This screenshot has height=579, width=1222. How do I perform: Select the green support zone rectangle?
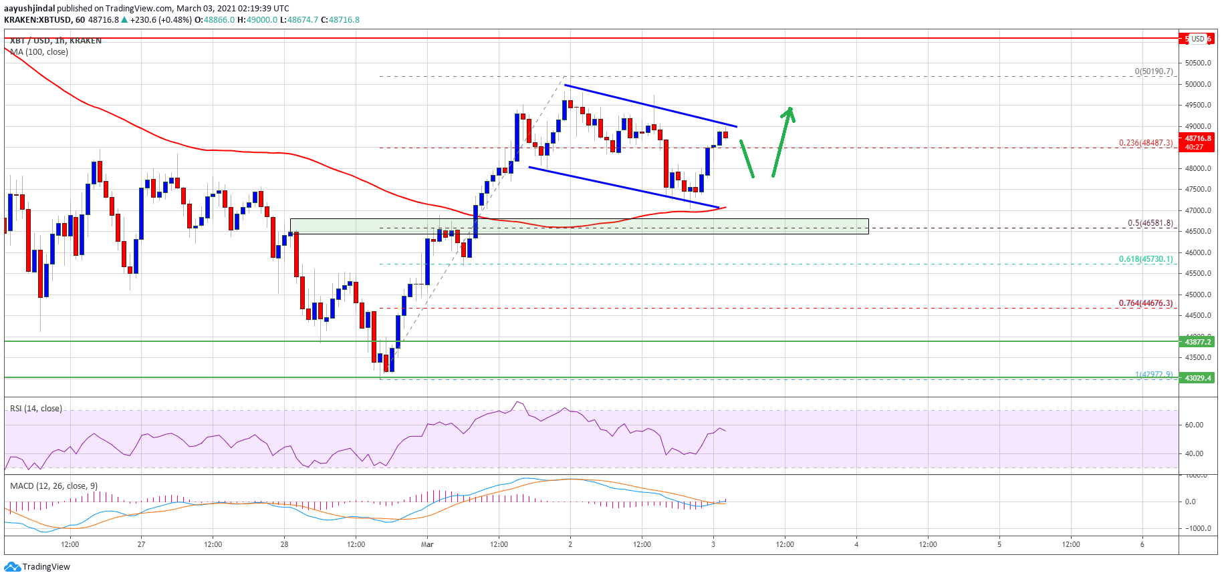(579, 226)
